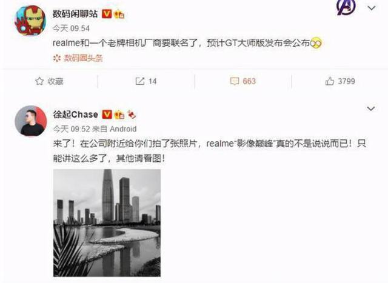Click the 来自 Android source label
The image size is (388, 283).
tap(114, 129)
